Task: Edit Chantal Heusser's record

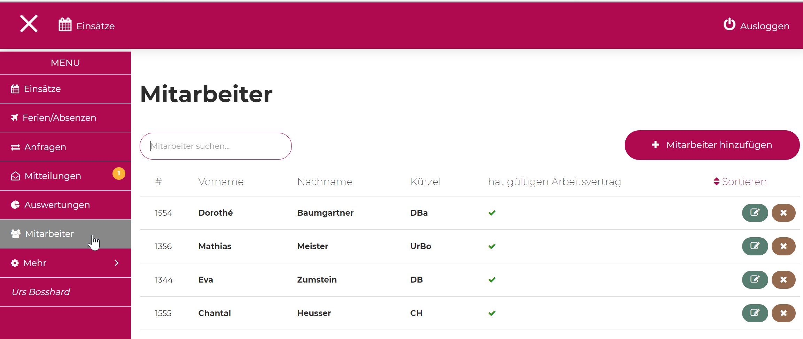Action: click(x=755, y=313)
